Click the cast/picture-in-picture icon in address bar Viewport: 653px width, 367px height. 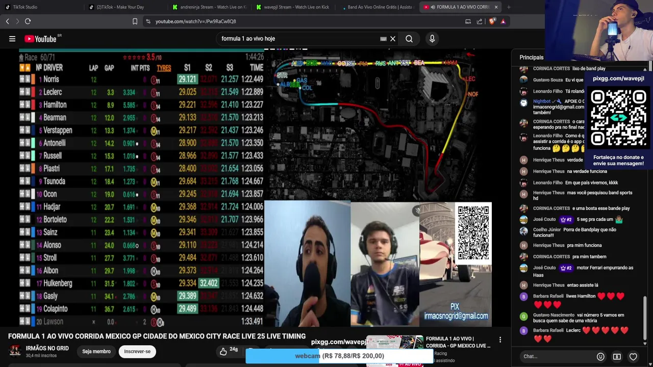pos(468,21)
